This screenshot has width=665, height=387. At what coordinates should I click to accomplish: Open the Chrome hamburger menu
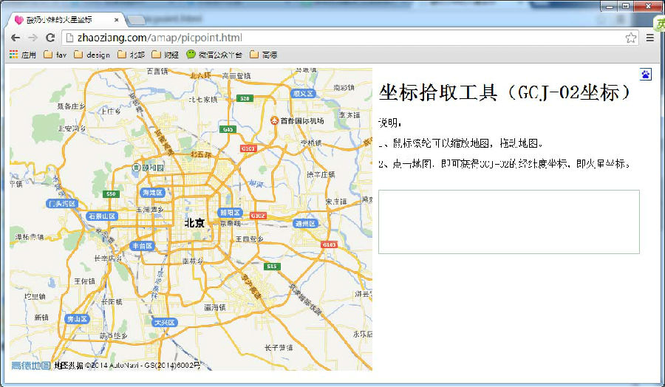pos(649,38)
